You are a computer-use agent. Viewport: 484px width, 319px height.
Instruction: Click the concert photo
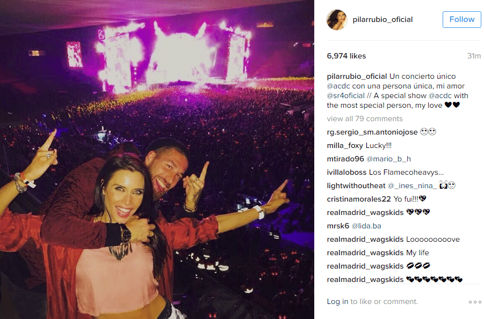(157, 159)
